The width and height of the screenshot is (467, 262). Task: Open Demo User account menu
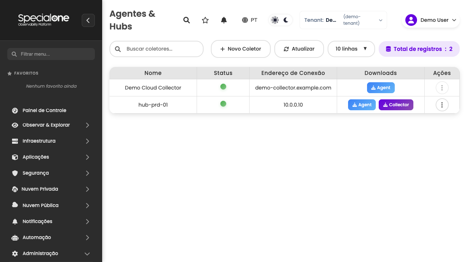[431, 20]
